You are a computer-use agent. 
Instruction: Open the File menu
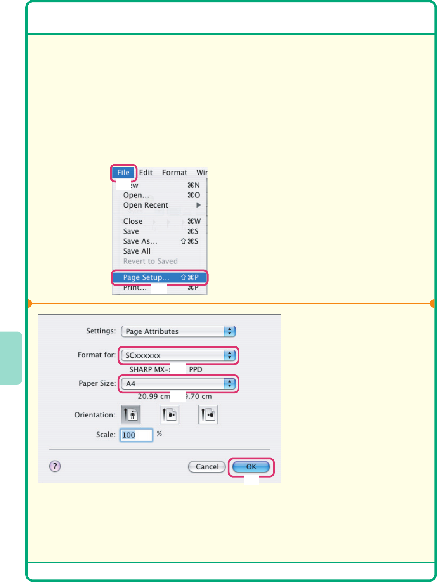click(123, 173)
